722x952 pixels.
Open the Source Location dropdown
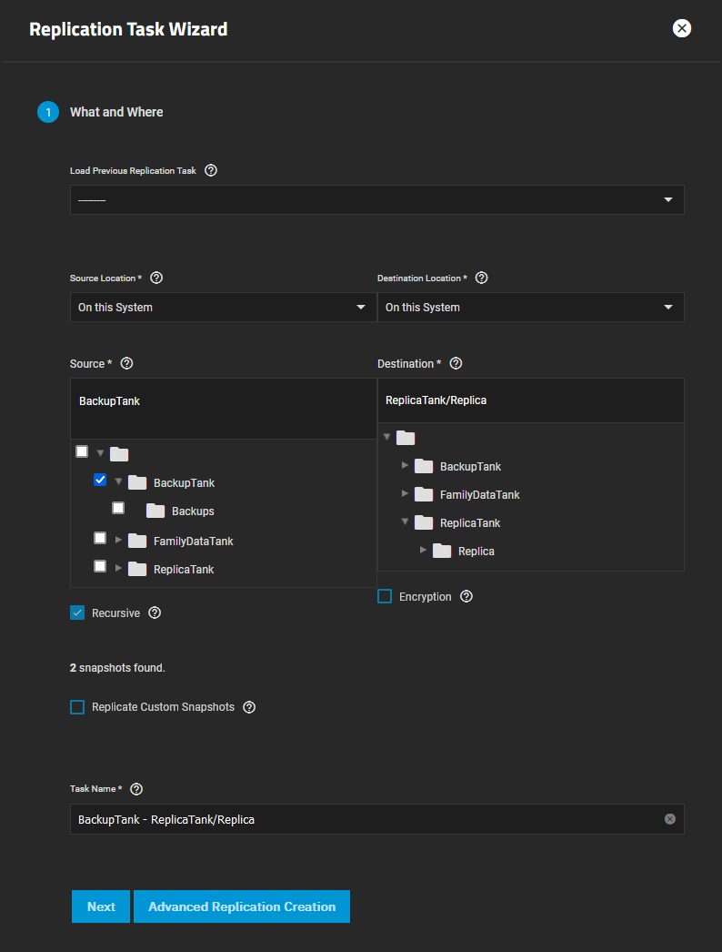point(224,308)
